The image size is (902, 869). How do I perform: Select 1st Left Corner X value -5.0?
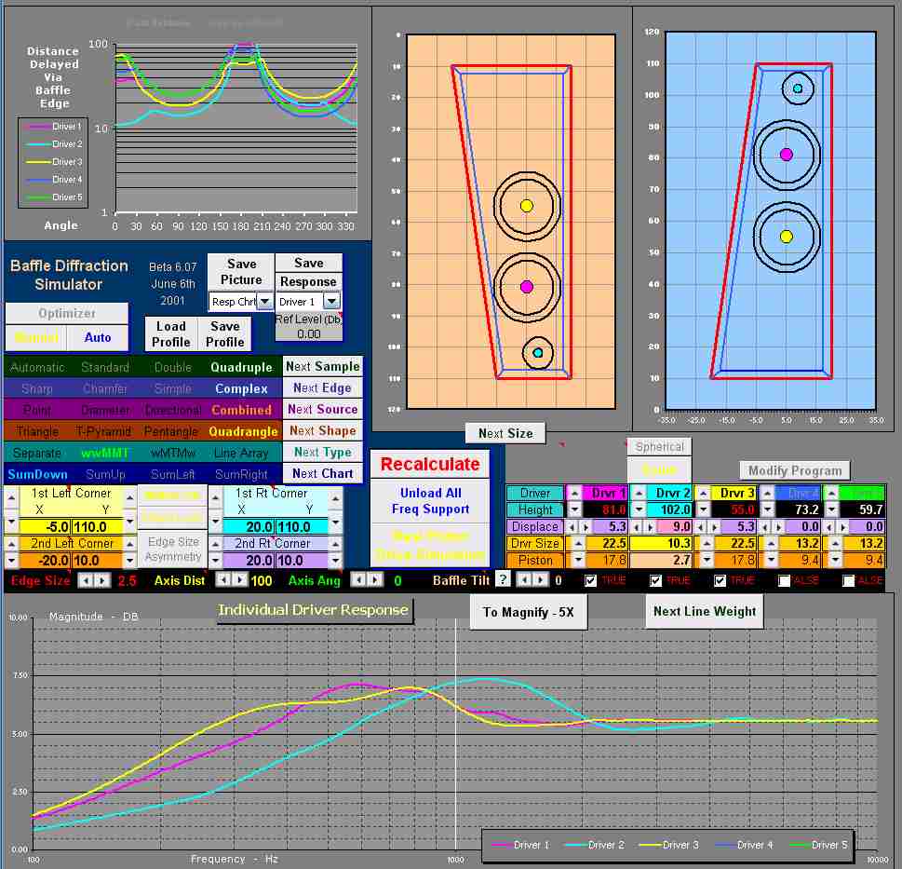[x=45, y=526]
